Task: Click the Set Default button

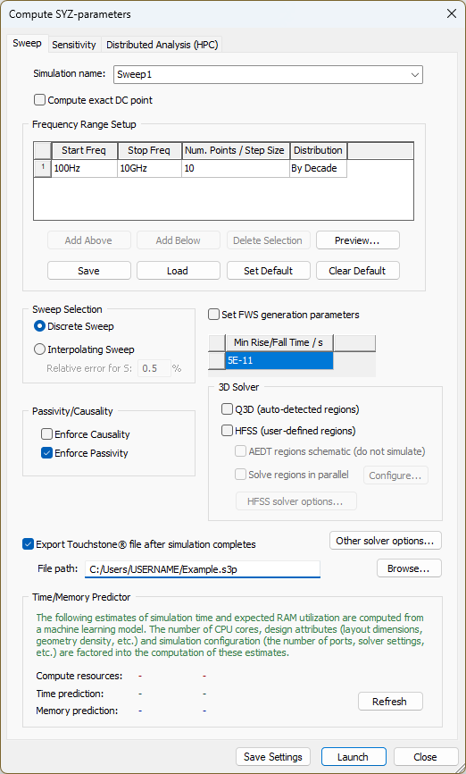Action: pos(268,271)
